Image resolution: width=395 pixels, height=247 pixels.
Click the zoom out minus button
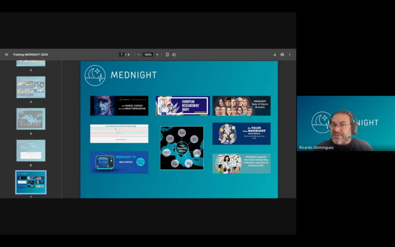[x=138, y=54]
